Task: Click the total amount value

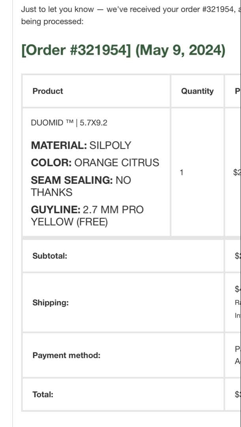Action: click(x=237, y=394)
